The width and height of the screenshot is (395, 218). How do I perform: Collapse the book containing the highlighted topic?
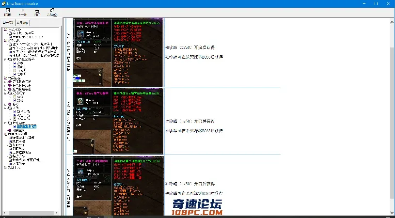[x=6, y=123]
